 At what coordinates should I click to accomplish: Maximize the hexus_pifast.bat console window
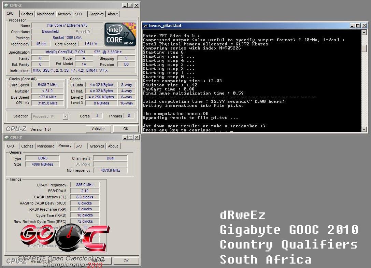[358, 26]
